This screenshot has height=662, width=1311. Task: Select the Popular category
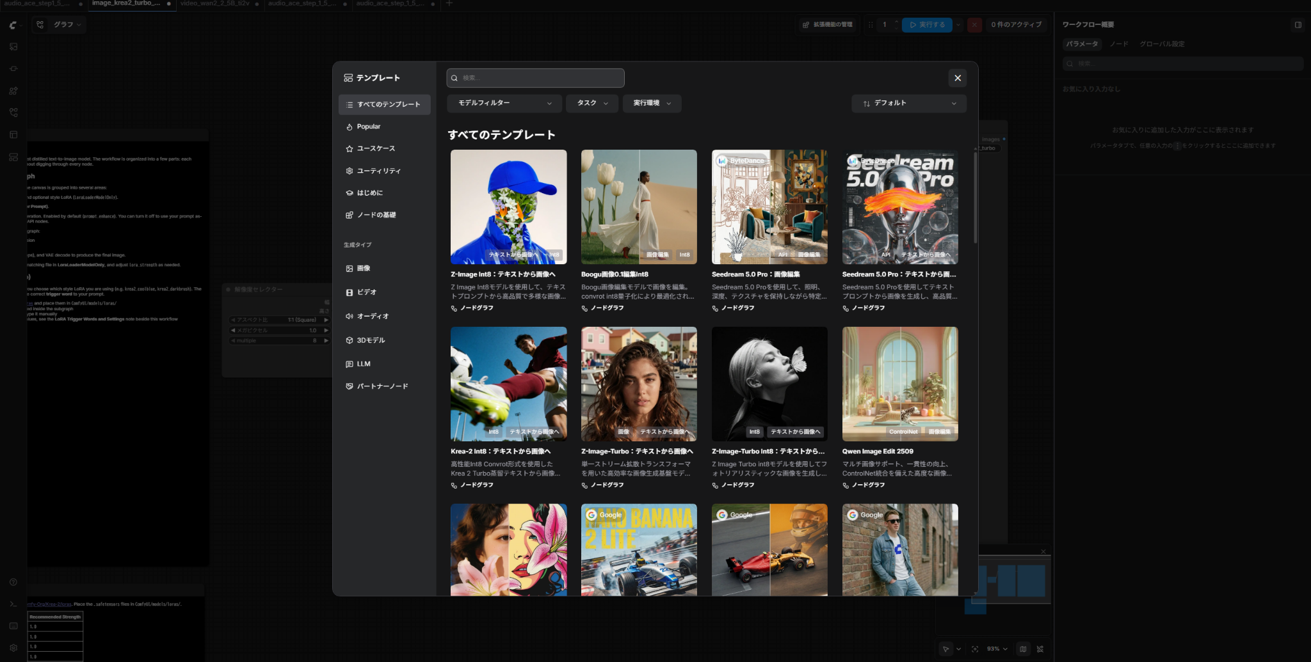click(x=384, y=127)
